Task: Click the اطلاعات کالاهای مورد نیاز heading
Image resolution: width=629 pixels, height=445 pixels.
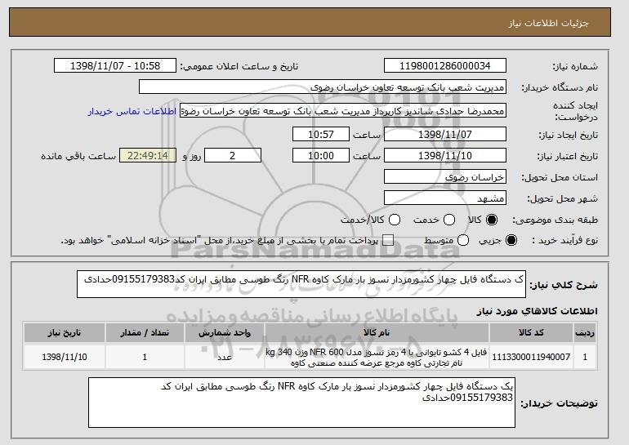Action: (x=538, y=311)
